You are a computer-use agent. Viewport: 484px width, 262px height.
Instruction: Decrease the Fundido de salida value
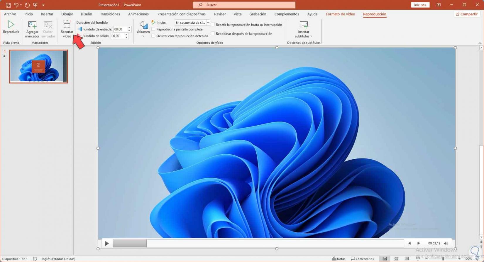pos(126,37)
